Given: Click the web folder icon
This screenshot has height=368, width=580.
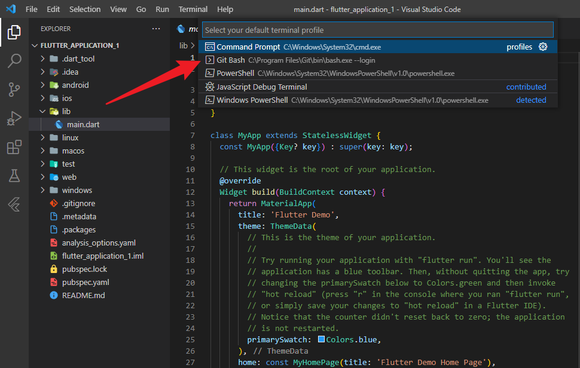Looking at the screenshot, I should pos(54,177).
